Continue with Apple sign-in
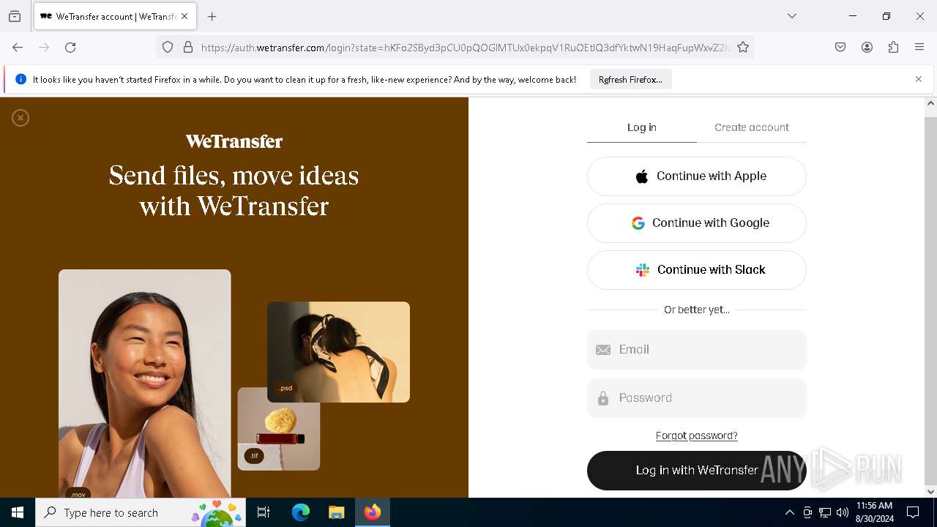 [697, 176]
